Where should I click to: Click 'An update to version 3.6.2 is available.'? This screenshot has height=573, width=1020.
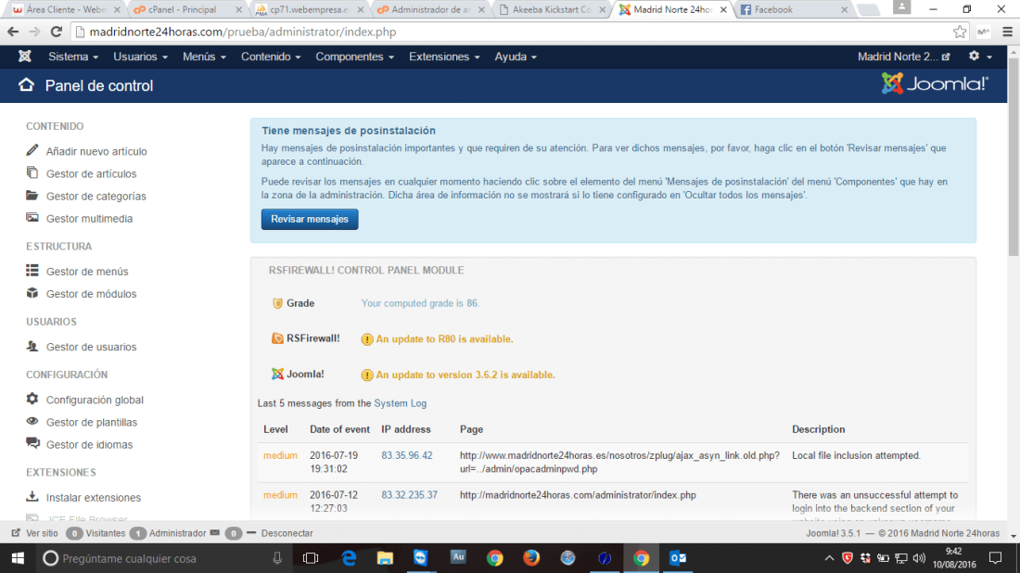[x=465, y=375]
